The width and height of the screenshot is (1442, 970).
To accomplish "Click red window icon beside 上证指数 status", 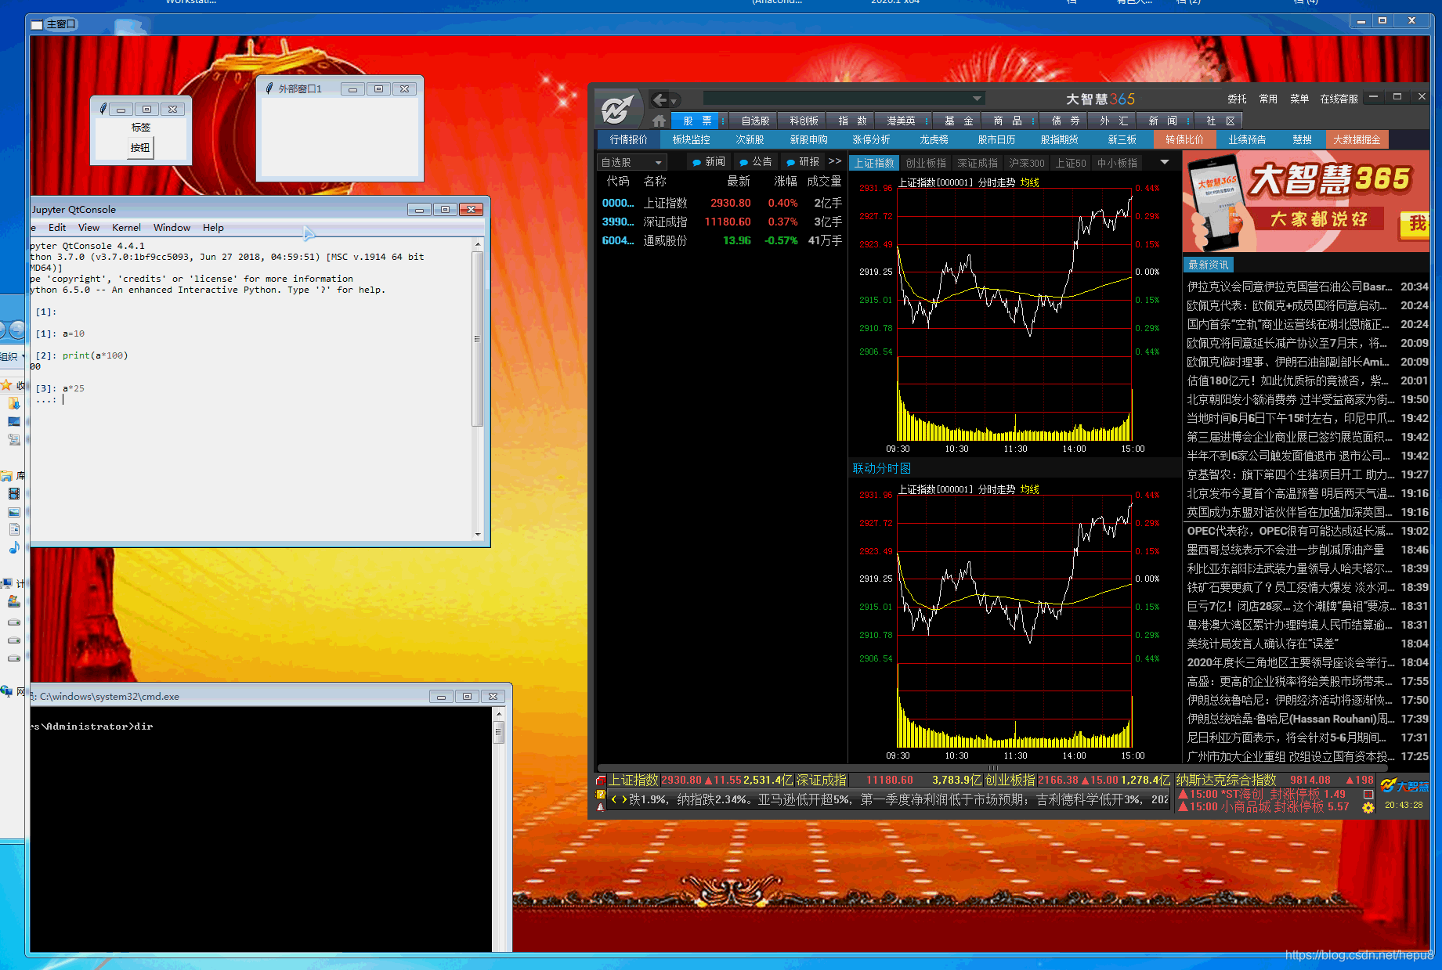I will [x=601, y=781].
